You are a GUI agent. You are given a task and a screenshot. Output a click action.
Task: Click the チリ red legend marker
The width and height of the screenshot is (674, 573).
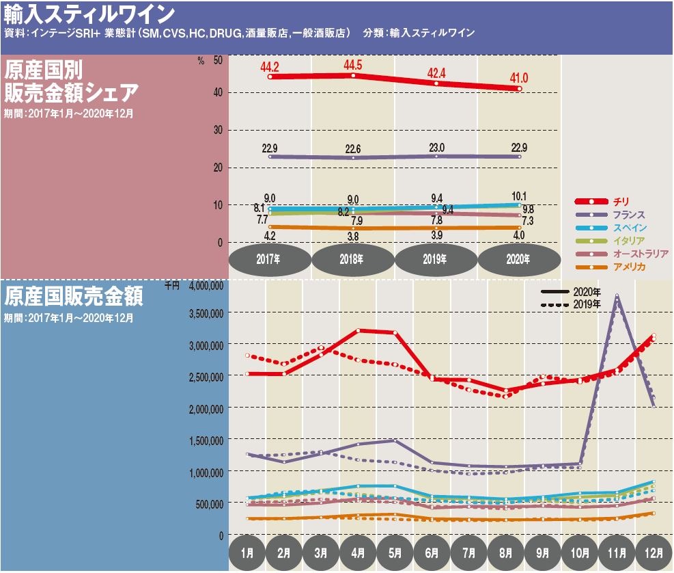[591, 201]
